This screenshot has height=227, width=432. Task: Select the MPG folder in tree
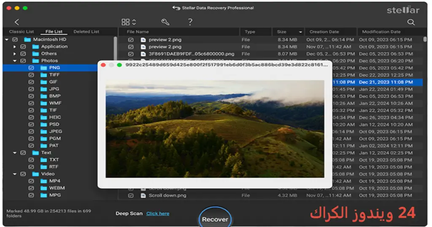click(55, 195)
